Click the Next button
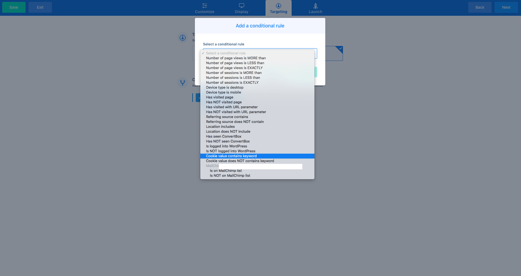Screen dimensions: 521x276 (x=506, y=7)
